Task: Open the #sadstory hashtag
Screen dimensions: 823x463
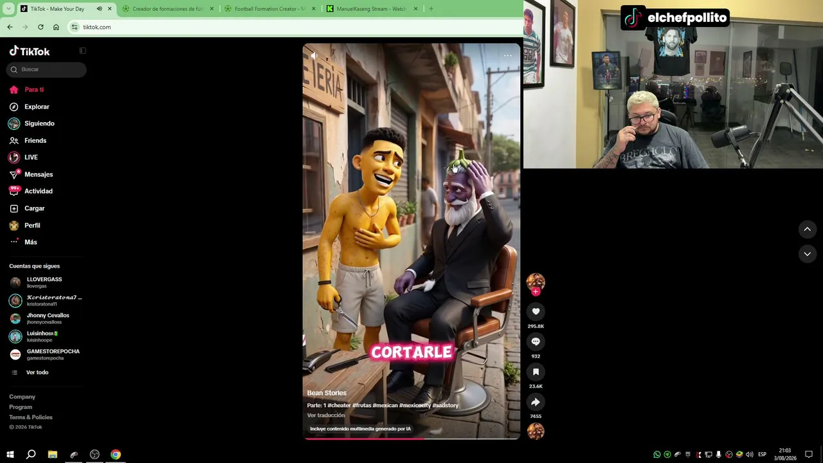Action: point(446,405)
